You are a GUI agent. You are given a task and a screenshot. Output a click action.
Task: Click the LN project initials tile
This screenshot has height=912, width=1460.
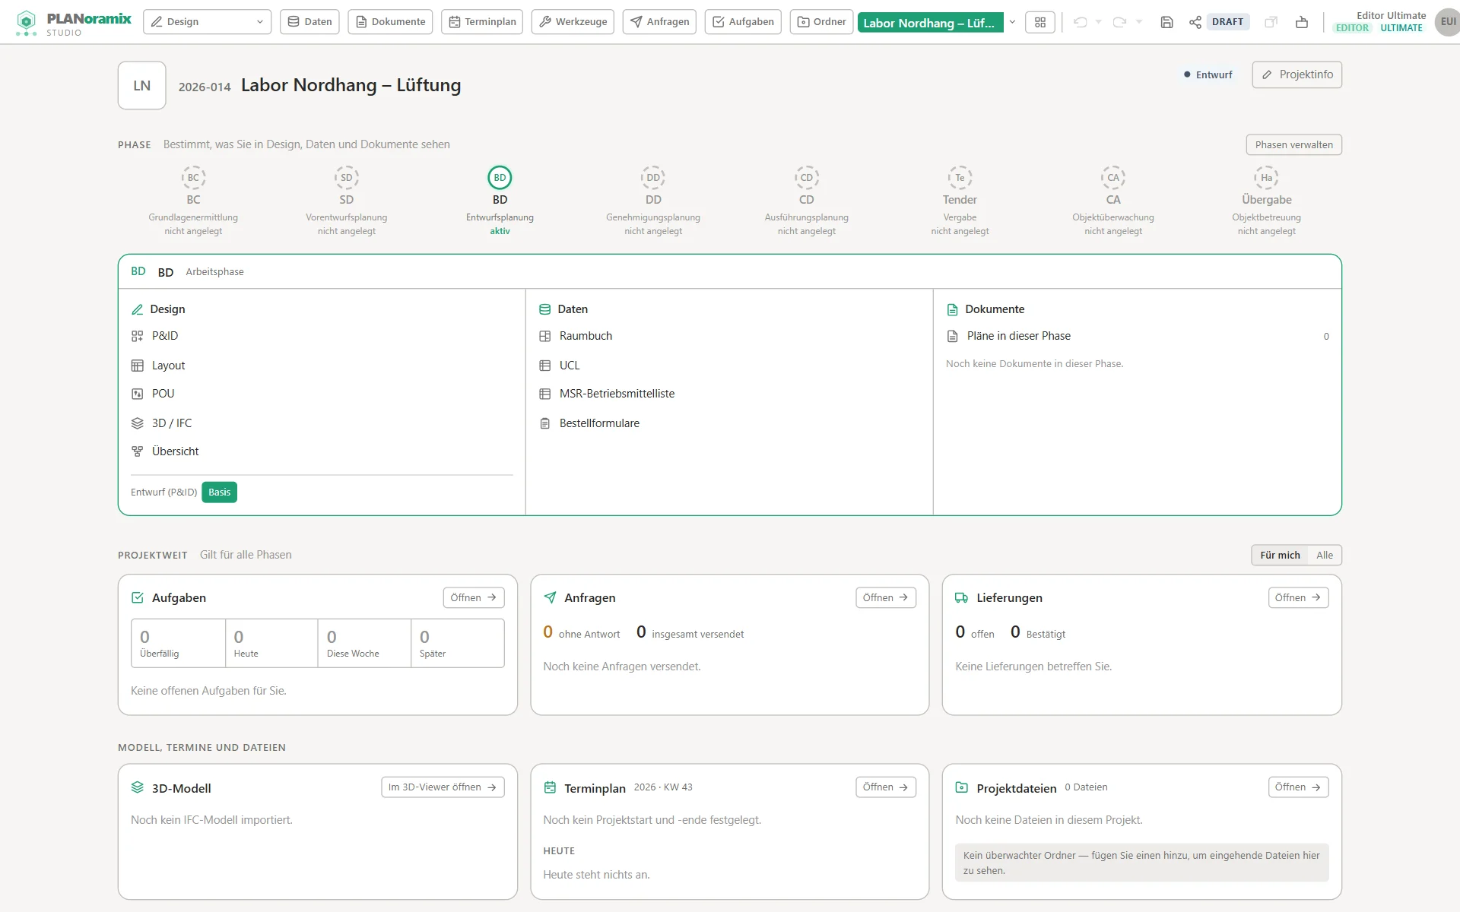point(142,85)
